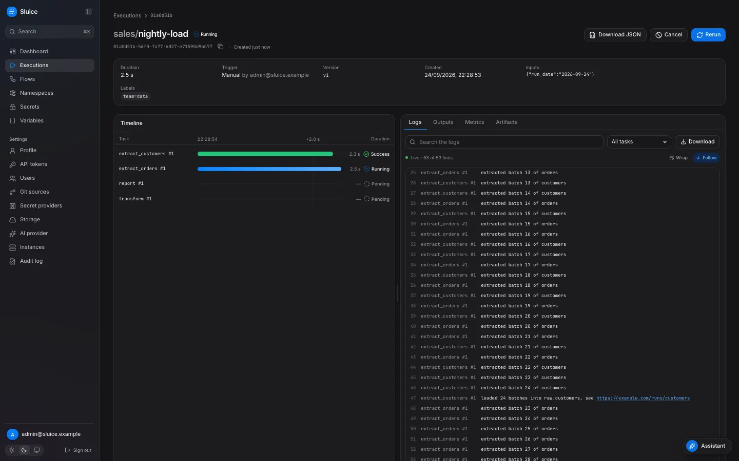
Task: Open Instances settings
Action: click(x=50, y=247)
